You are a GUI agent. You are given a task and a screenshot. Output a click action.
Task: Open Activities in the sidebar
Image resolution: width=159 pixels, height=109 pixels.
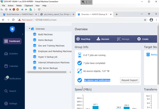[x=11, y=54]
